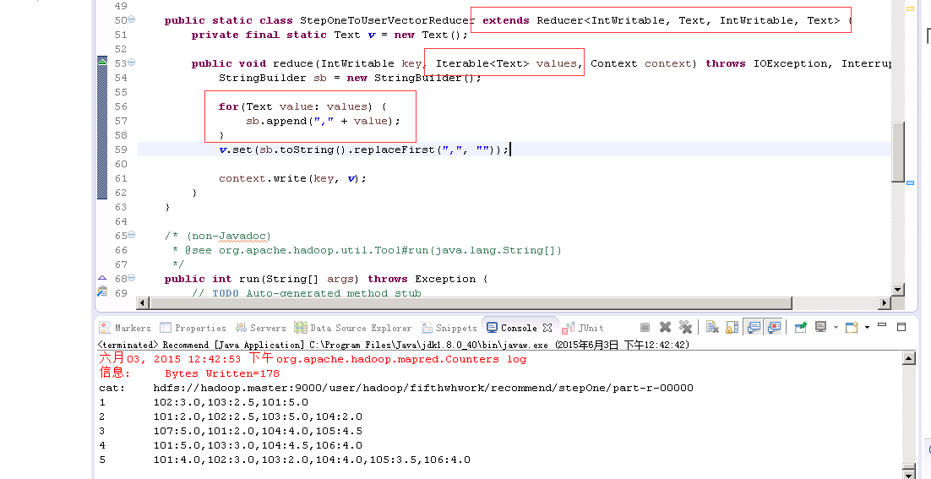The image size is (931, 479).
Task: Click the Terminate button in Console toolbar
Action: (x=645, y=327)
